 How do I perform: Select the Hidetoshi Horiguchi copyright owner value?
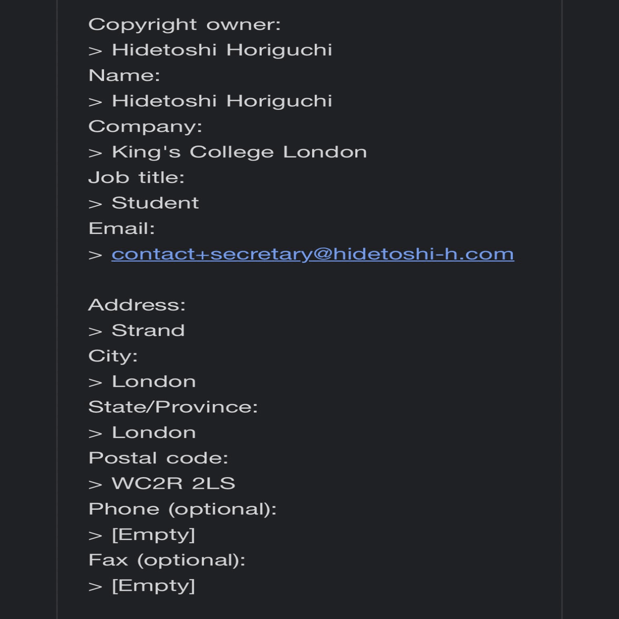pyautogui.click(x=222, y=50)
